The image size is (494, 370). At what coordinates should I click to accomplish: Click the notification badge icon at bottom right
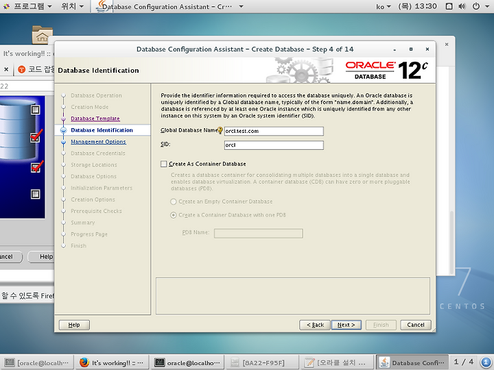(x=486, y=362)
